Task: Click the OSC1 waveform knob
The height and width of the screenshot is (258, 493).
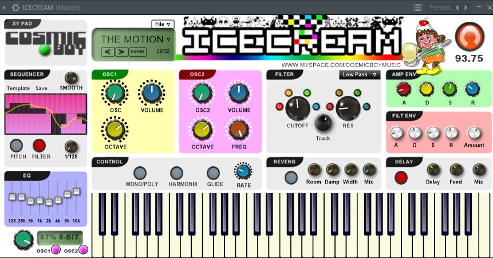Action: tap(115, 93)
